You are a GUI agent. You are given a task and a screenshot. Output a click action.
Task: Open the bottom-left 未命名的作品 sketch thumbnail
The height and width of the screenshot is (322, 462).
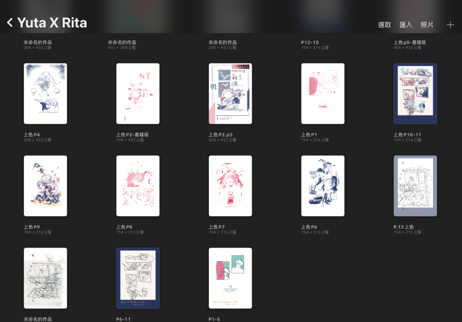pos(46,278)
